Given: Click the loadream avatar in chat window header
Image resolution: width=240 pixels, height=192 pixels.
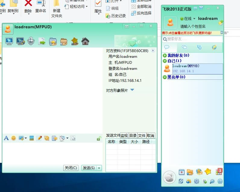Looking at the screenshot, I should point(8,29).
